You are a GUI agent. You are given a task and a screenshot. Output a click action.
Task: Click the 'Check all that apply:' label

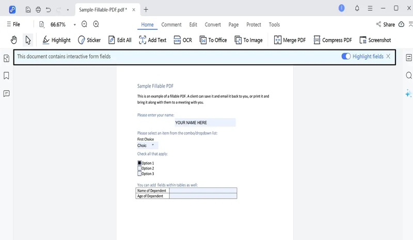coord(152,154)
